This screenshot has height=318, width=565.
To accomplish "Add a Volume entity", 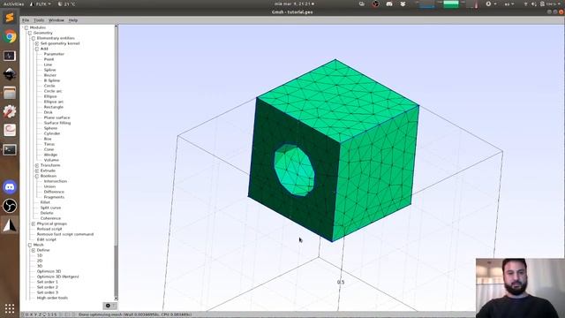I will tap(51, 160).
